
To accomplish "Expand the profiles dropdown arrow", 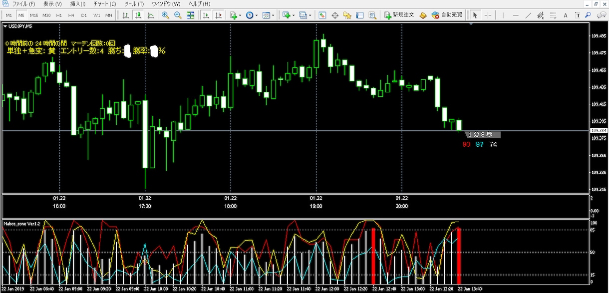I will [x=310, y=15].
